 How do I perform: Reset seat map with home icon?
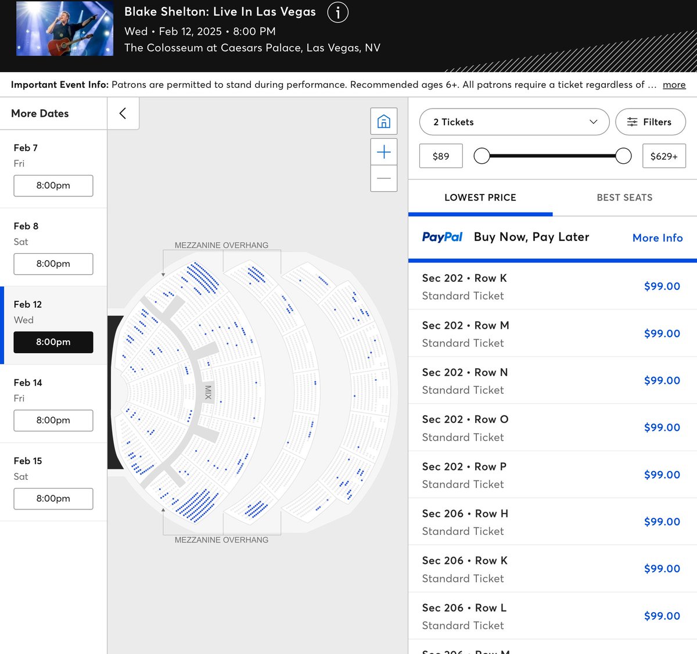384,121
